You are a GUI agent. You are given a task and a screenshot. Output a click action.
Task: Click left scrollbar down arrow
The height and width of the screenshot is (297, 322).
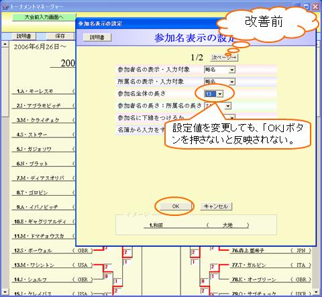(x=5, y=292)
